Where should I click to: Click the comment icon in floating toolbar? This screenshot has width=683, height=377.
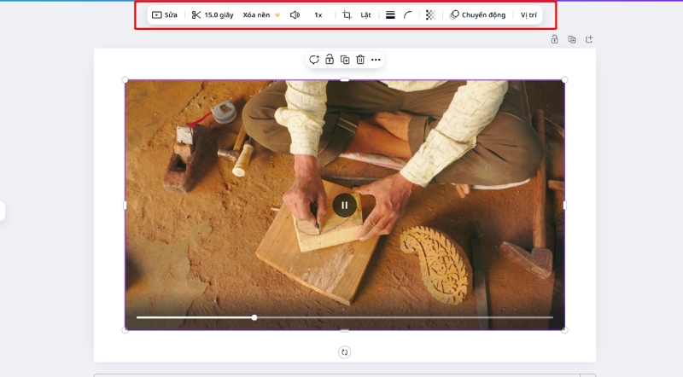pyautogui.click(x=314, y=60)
